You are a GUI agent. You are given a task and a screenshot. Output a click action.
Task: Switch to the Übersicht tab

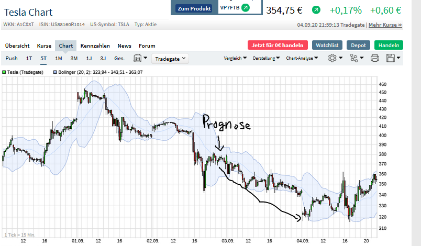pos(17,46)
